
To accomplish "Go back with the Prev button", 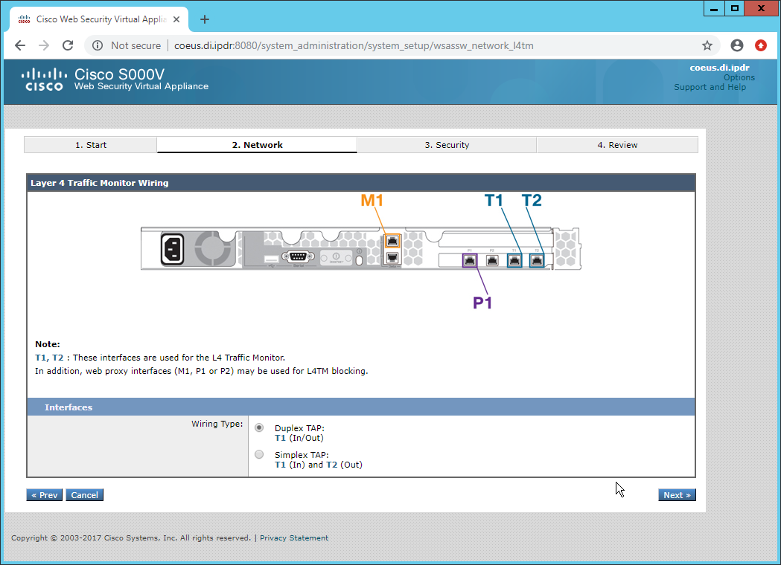I will coord(45,495).
